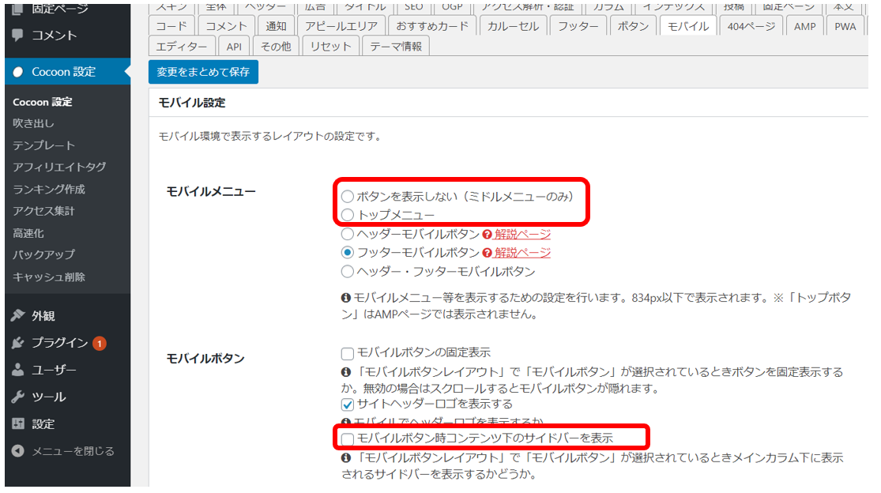Select the ヘッダーモバイルボタン radio option
881x493 pixels.
tap(347, 234)
